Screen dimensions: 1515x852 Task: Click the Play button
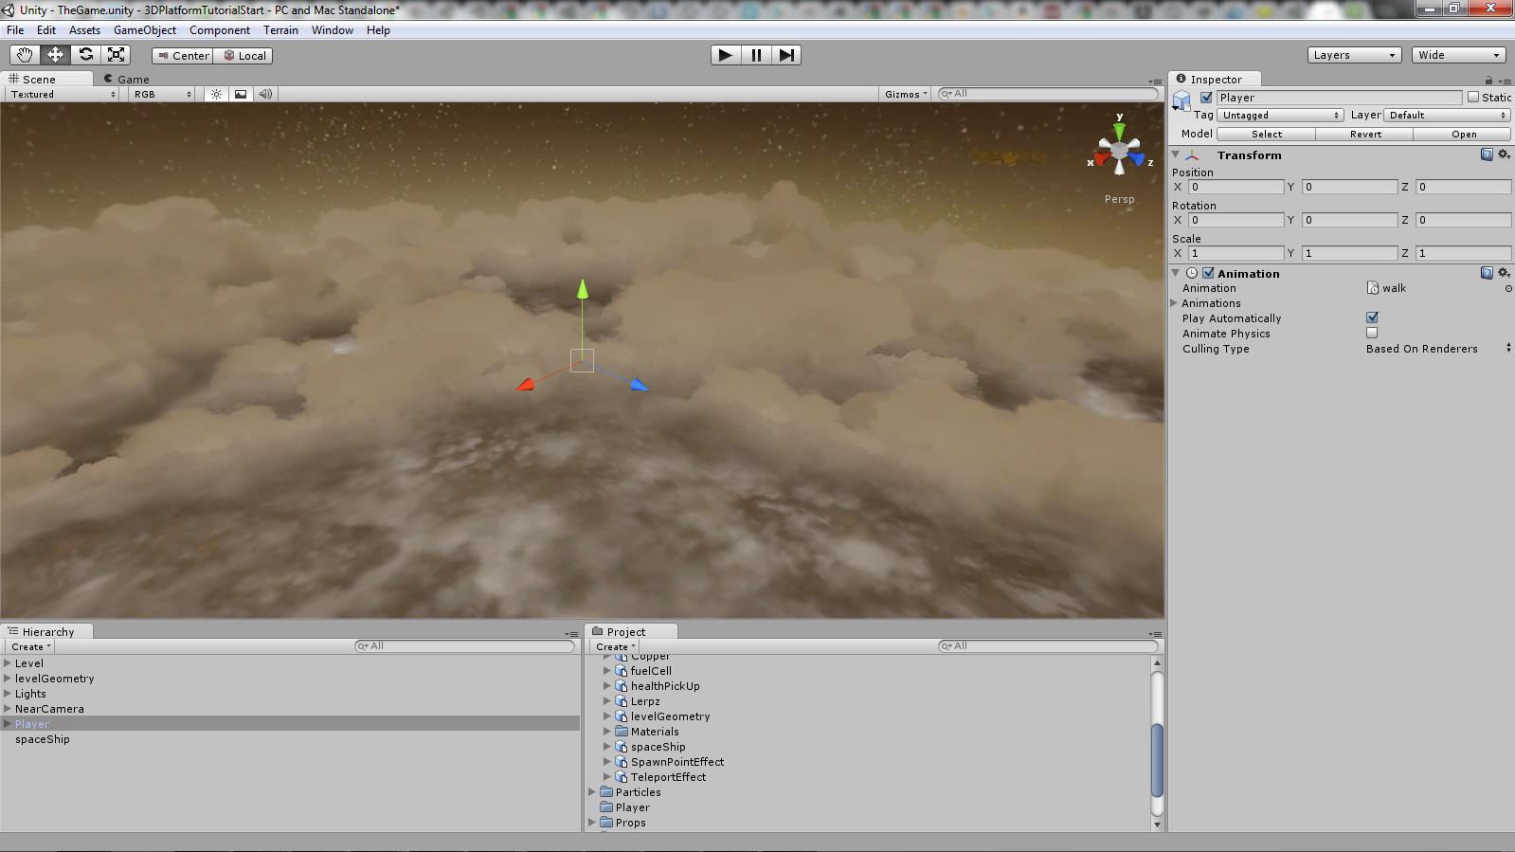(x=726, y=55)
